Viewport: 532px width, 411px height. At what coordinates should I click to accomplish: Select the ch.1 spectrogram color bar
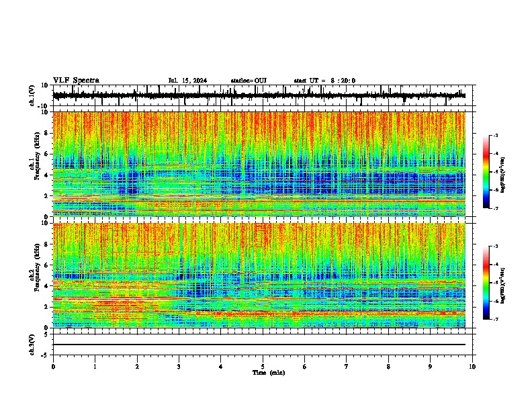(x=486, y=172)
